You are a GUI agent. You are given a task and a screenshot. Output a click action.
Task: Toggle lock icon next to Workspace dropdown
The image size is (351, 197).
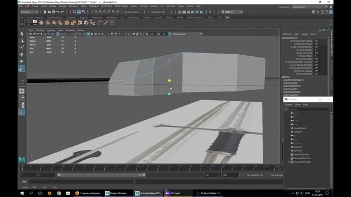point(331,7)
